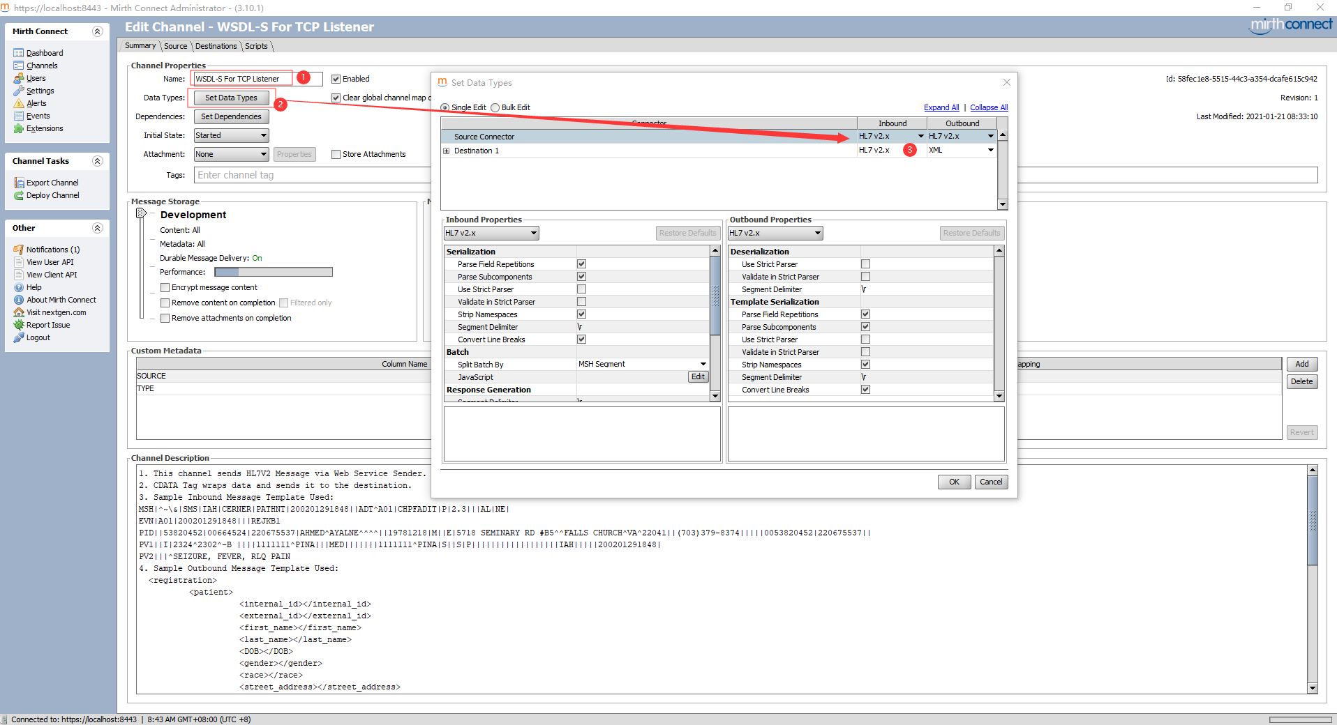
Task: Click the Logout icon
Action: coord(19,337)
